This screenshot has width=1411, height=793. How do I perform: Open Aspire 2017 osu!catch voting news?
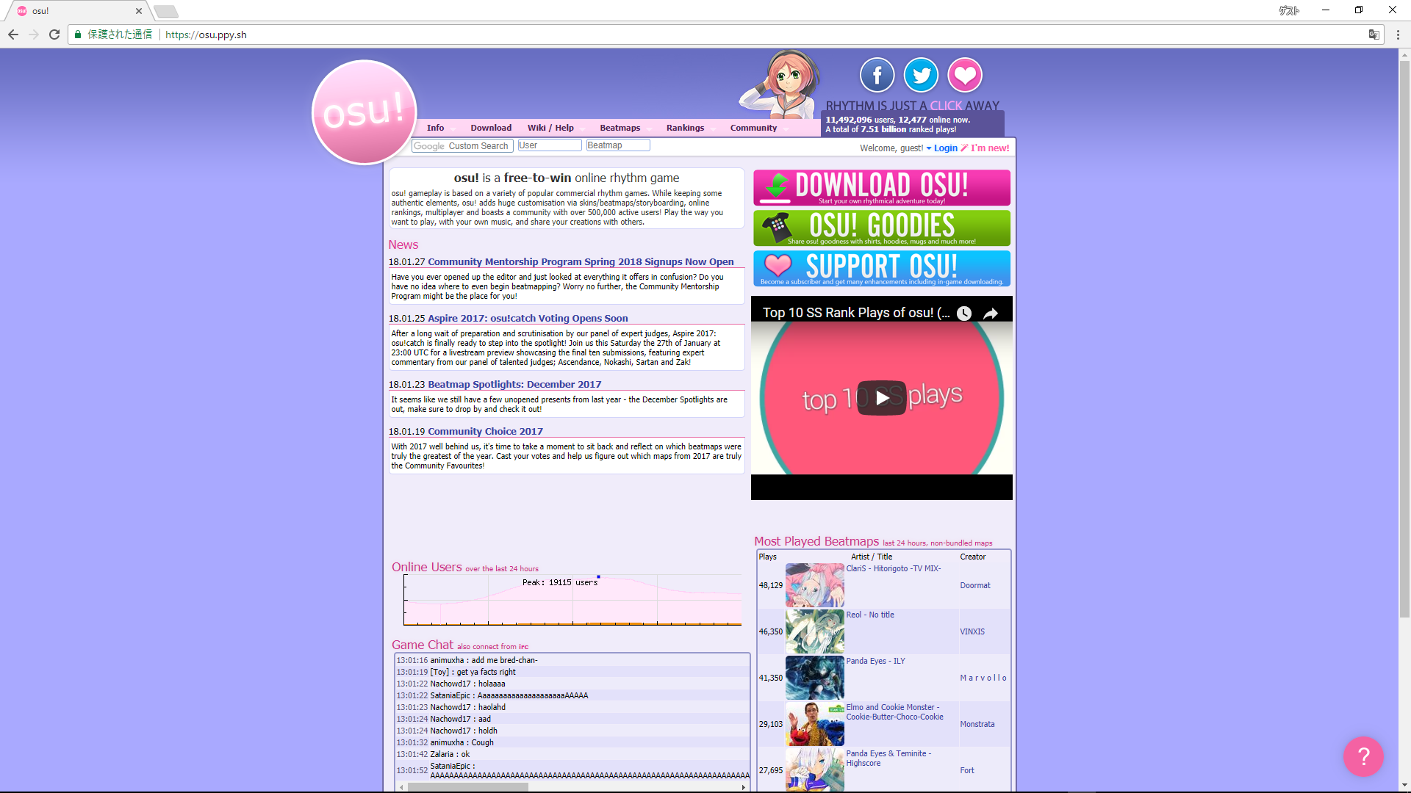click(x=528, y=319)
